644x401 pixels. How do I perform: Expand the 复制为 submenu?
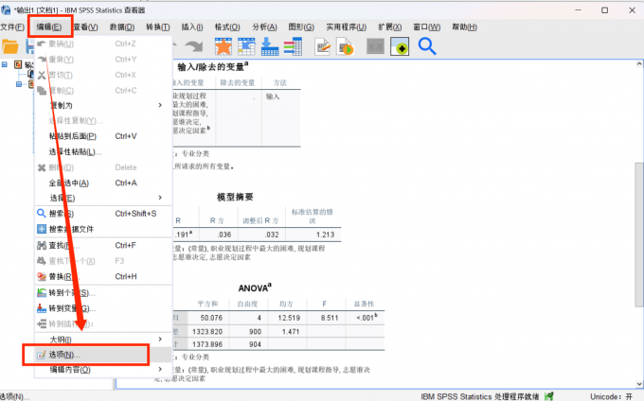(x=160, y=105)
